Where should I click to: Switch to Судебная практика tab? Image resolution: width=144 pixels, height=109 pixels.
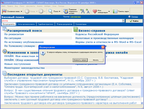point(46,24)
